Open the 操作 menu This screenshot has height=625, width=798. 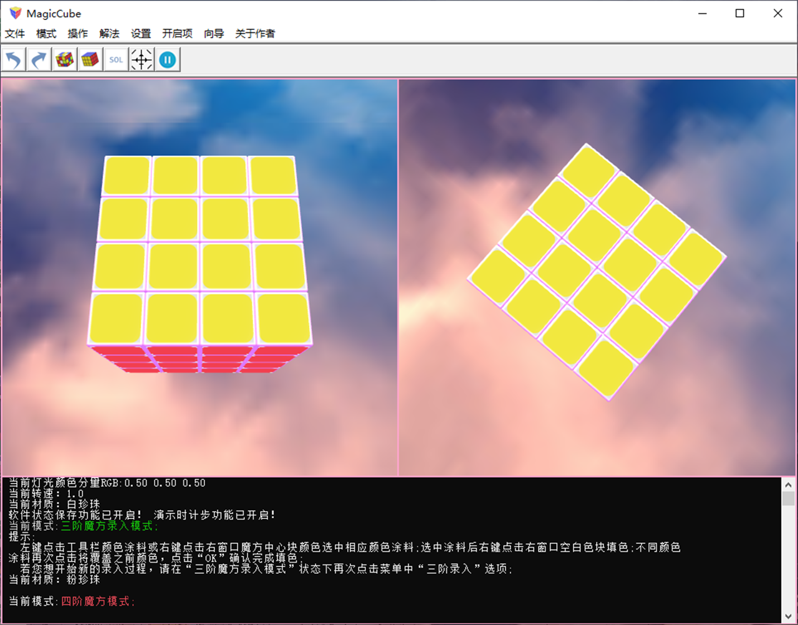click(77, 34)
